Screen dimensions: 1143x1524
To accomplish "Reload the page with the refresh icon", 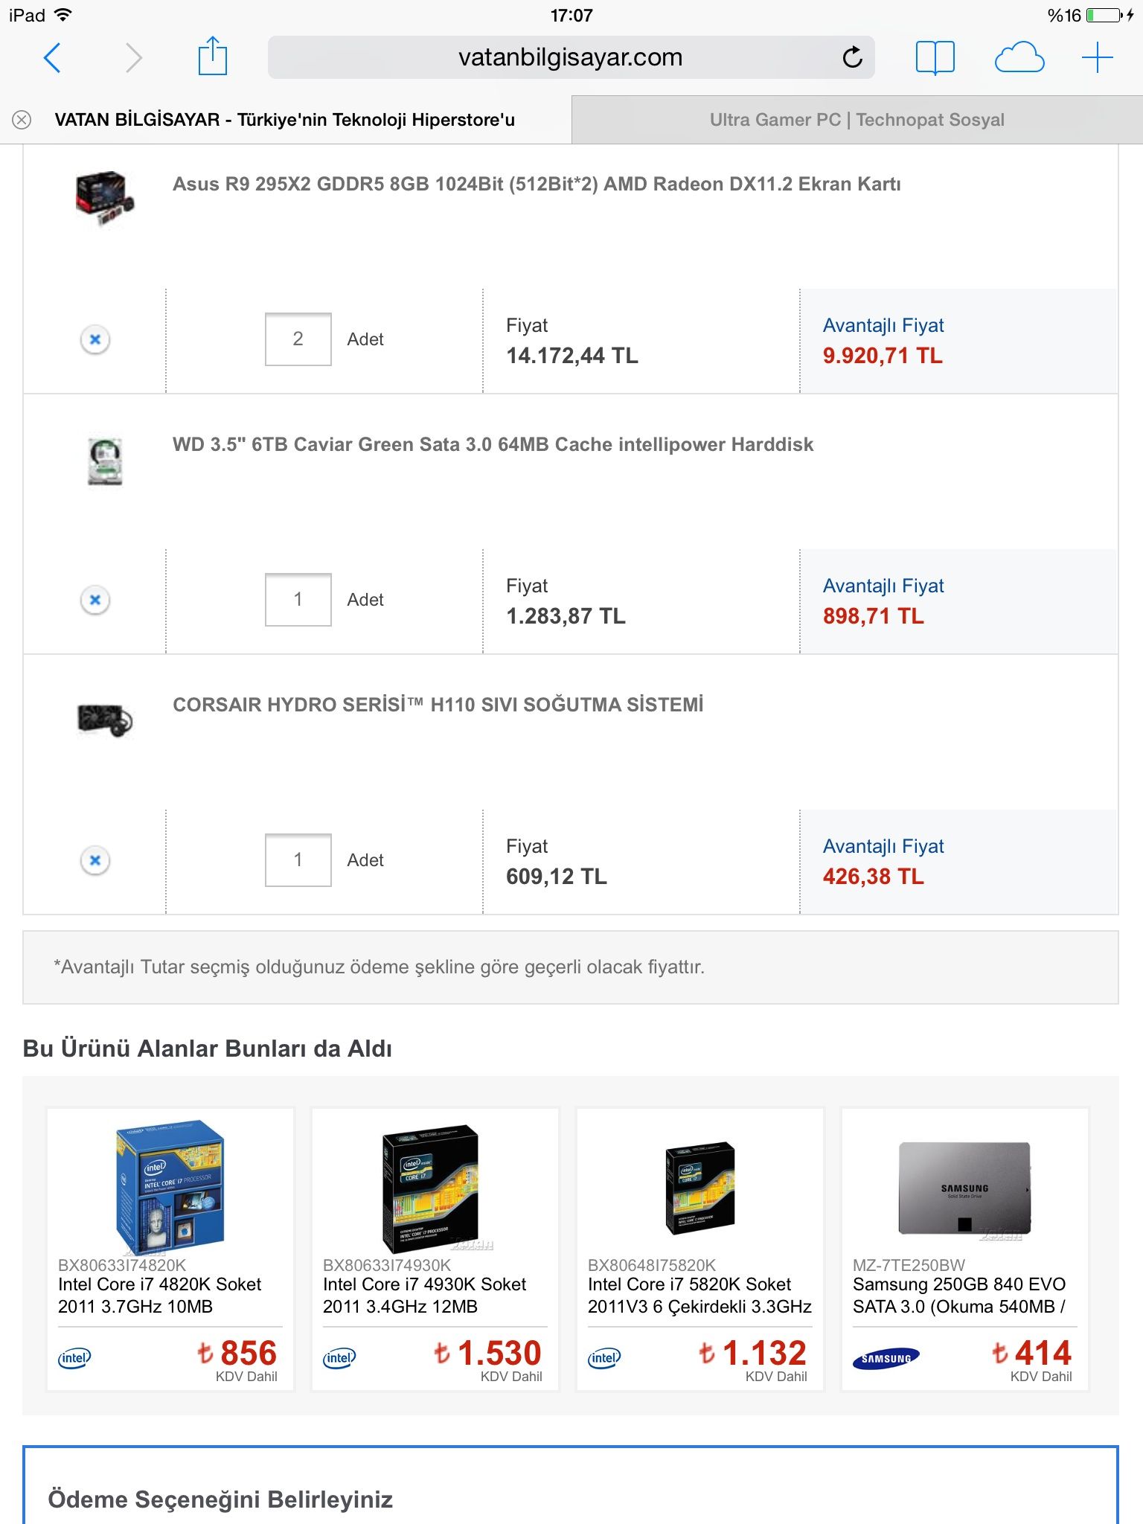I will 853,57.
